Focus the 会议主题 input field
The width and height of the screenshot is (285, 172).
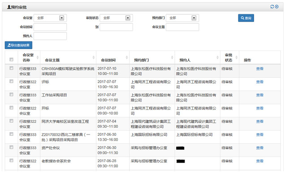coord(182,27)
